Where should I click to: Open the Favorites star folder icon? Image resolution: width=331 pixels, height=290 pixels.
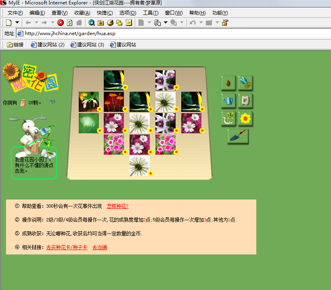click(101, 23)
